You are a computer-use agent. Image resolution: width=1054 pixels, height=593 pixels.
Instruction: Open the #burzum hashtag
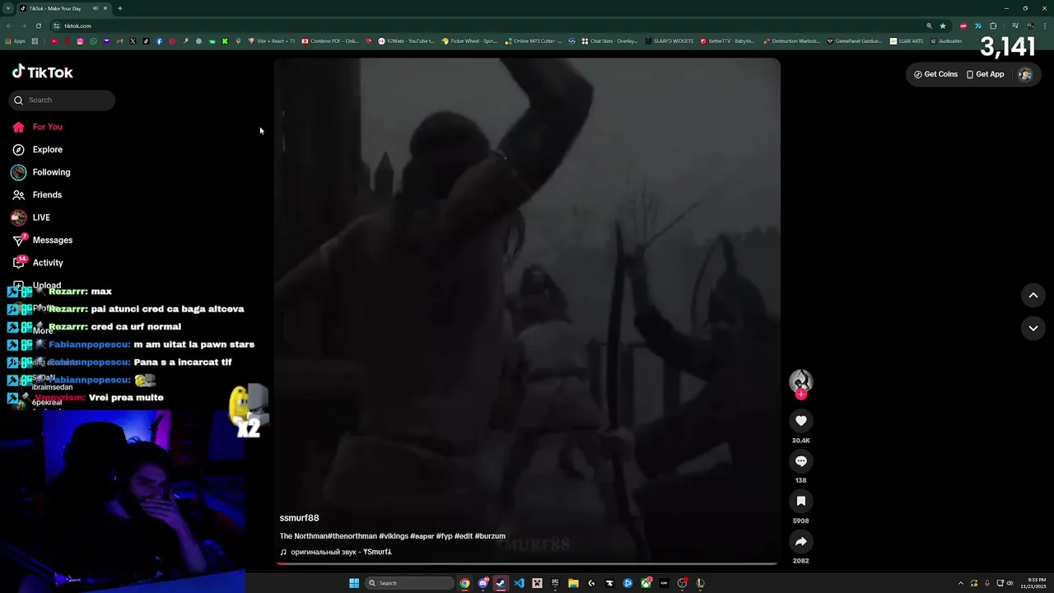(490, 536)
